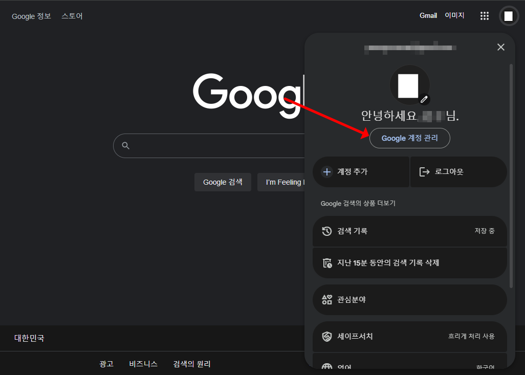Open 관심분야 entry
Screen dimensions: 525x375
pos(409,300)
